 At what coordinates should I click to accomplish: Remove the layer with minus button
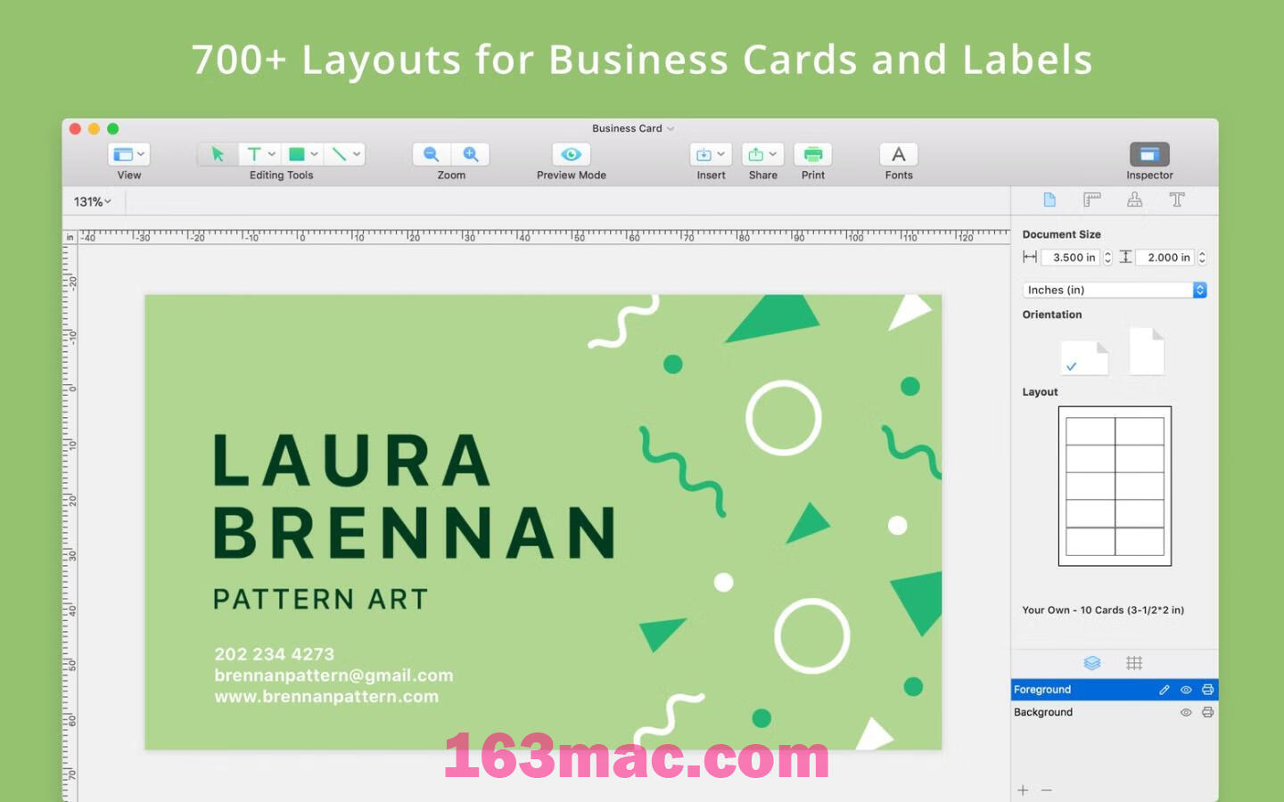click(1047, 790)
